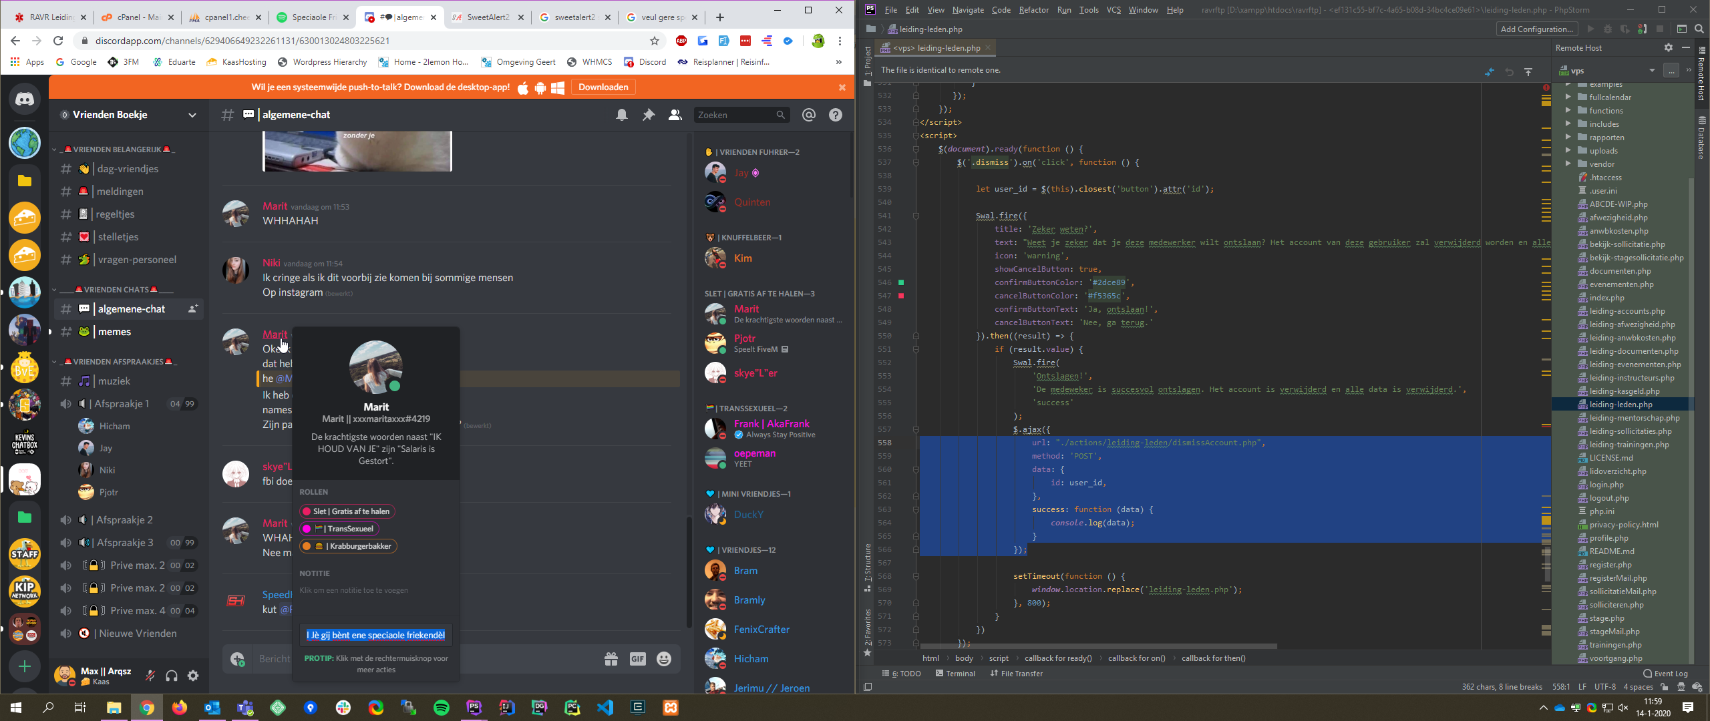
Task: Toggle headphones deafen in user panel
Action: point(172,676)
